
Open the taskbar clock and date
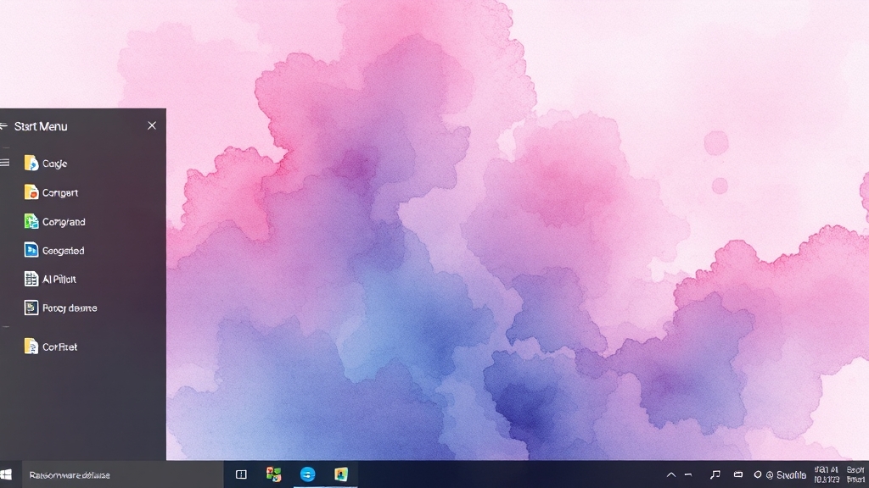click(826, 474)
